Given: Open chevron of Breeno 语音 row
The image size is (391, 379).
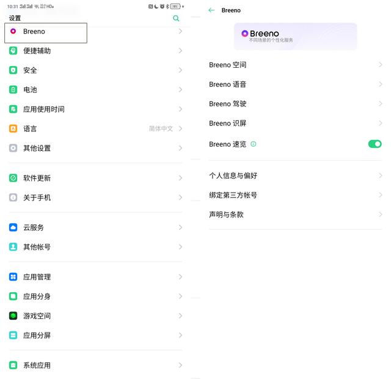Looking at the screenshot, I should click(x=380, y=84).
